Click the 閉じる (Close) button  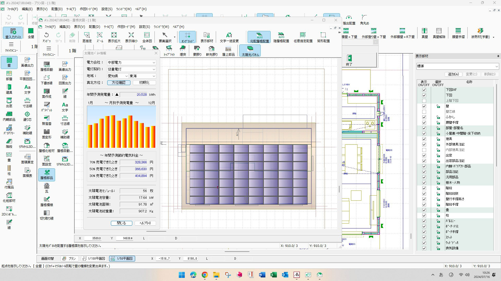[x=121, y=223]
